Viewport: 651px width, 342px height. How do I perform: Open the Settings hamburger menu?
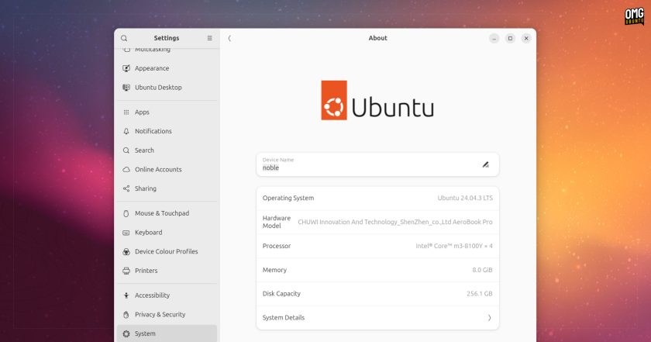coord(210,38)
